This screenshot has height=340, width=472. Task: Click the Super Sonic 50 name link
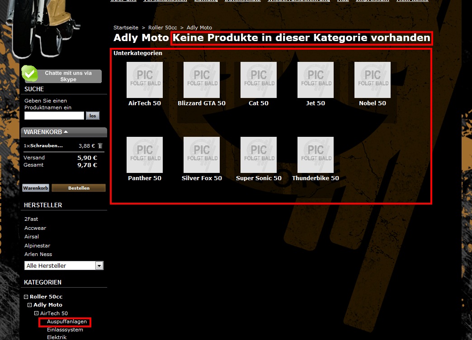pos(259,178)
